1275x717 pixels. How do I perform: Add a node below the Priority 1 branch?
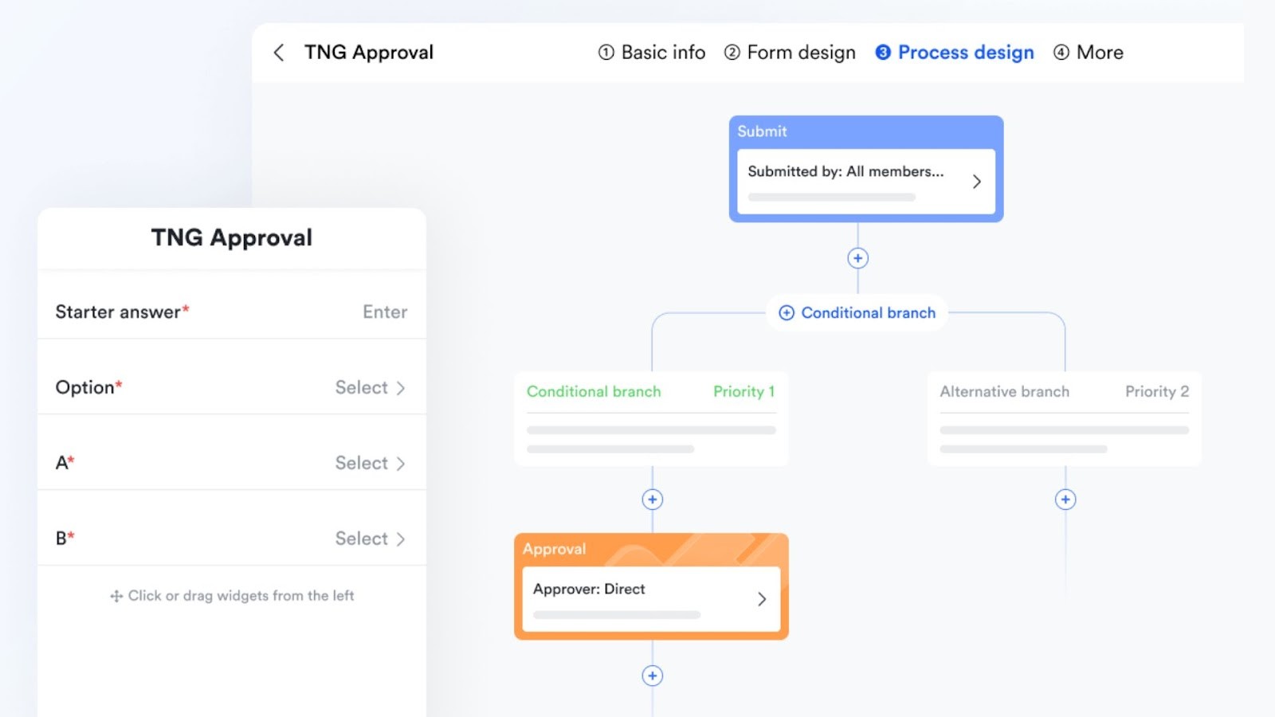[651, 499]
